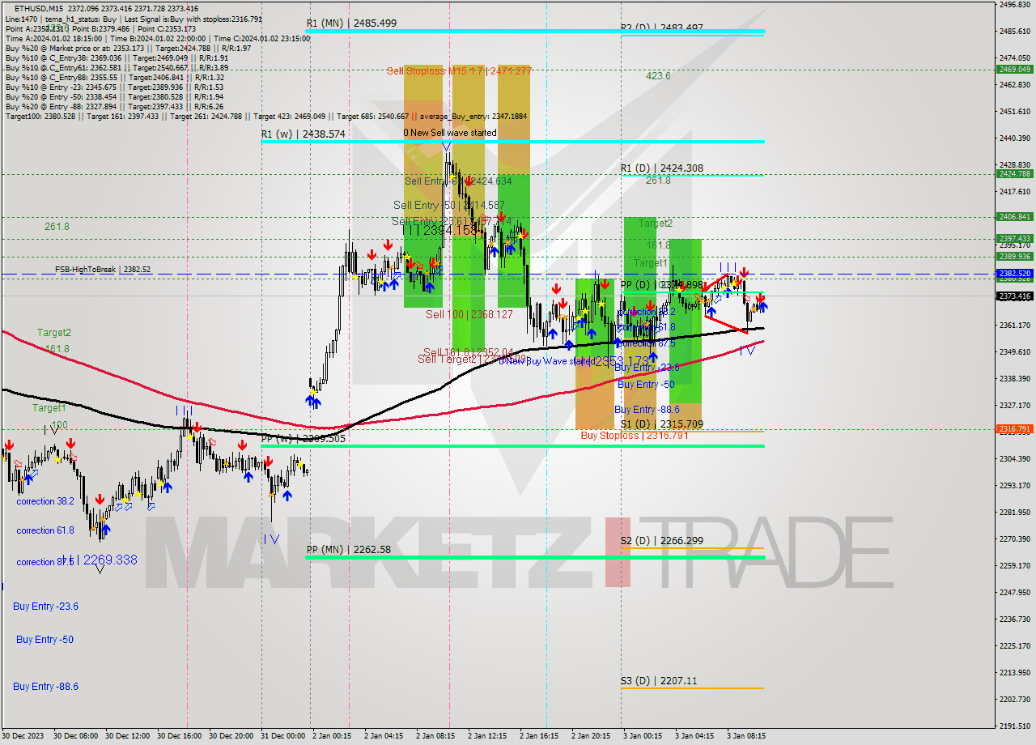This screenshot has height=745, width=1036.
Task: Select the PP (w) | 2309.505 label
Action: pos(304,439)
